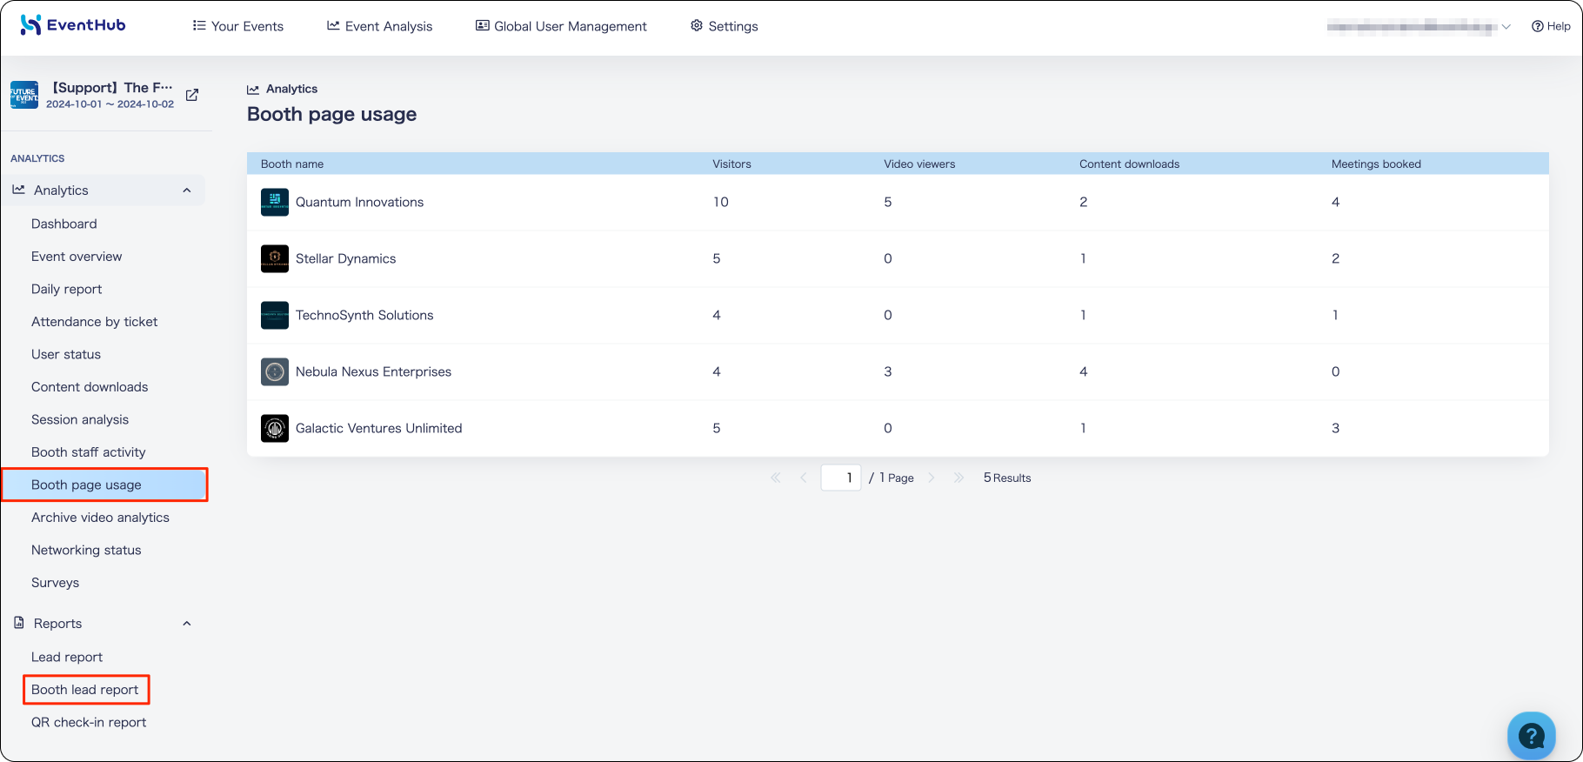Click Galactic Ventures Unlimited booth logo
Screen dimensions: 1583x762
point(275,428)
